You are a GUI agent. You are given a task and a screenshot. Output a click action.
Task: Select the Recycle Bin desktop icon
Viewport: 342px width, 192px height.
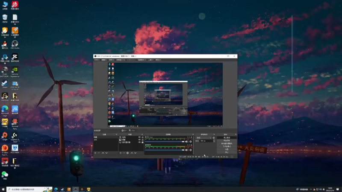pyautogui.click(x=5, y=18)
